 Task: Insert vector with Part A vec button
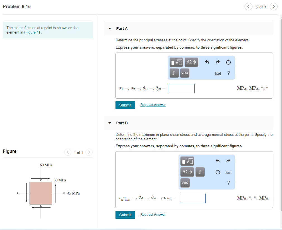click(185, 73)
